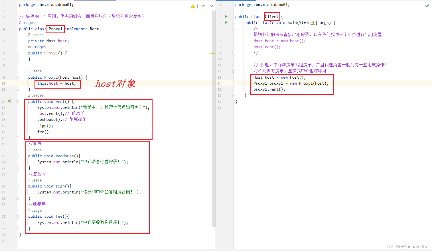The image size is (432, 251).
Task: Click string '中介要收取你费用！' in println
Action: click(102, 222)
